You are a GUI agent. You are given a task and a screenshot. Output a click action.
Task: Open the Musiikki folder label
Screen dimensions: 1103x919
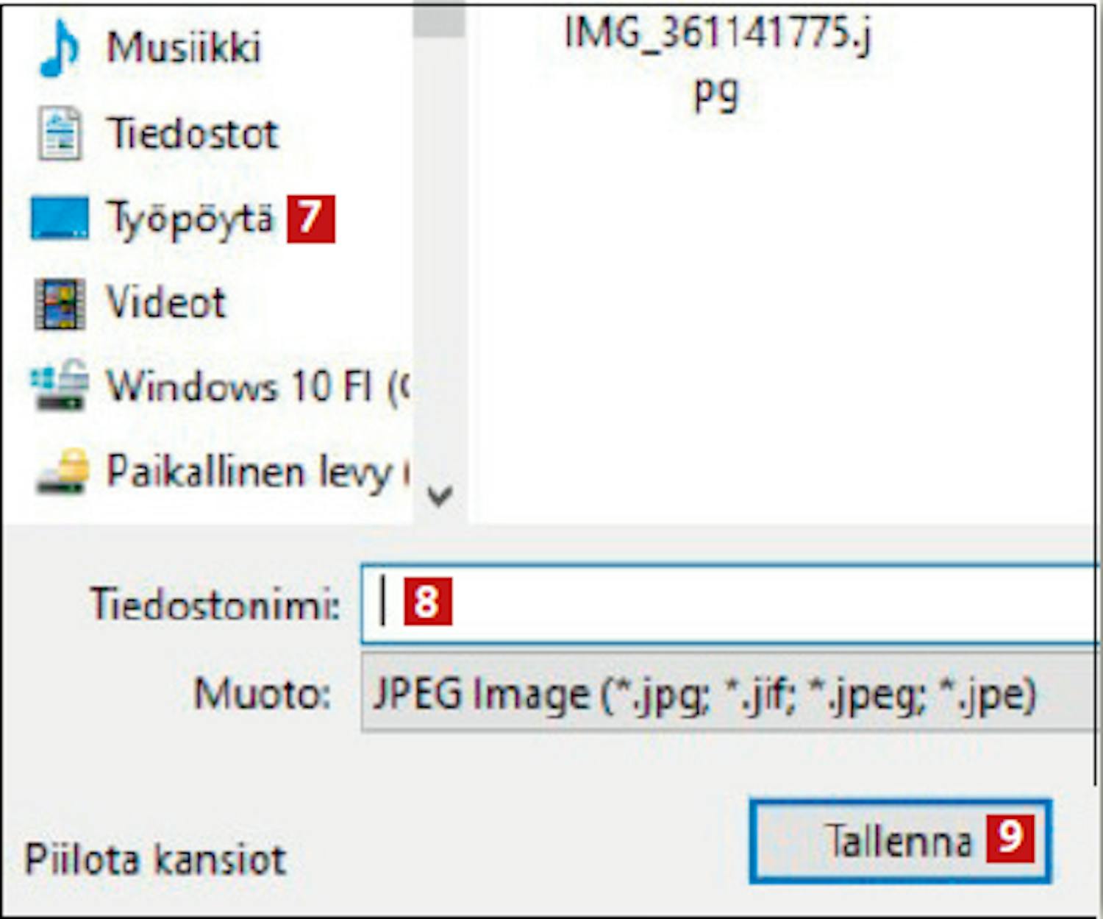[184, 48]
